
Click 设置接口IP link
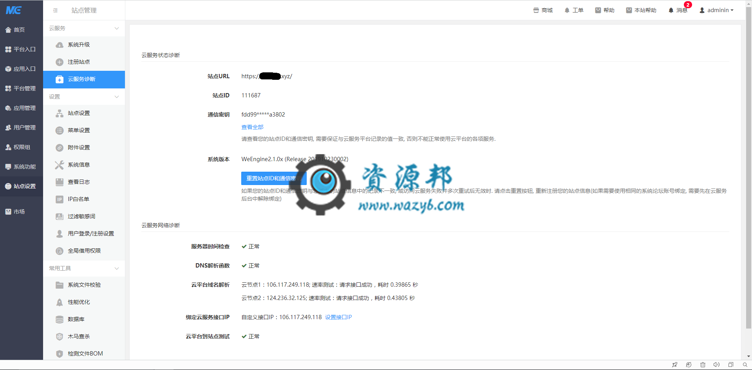click(338, 317)
